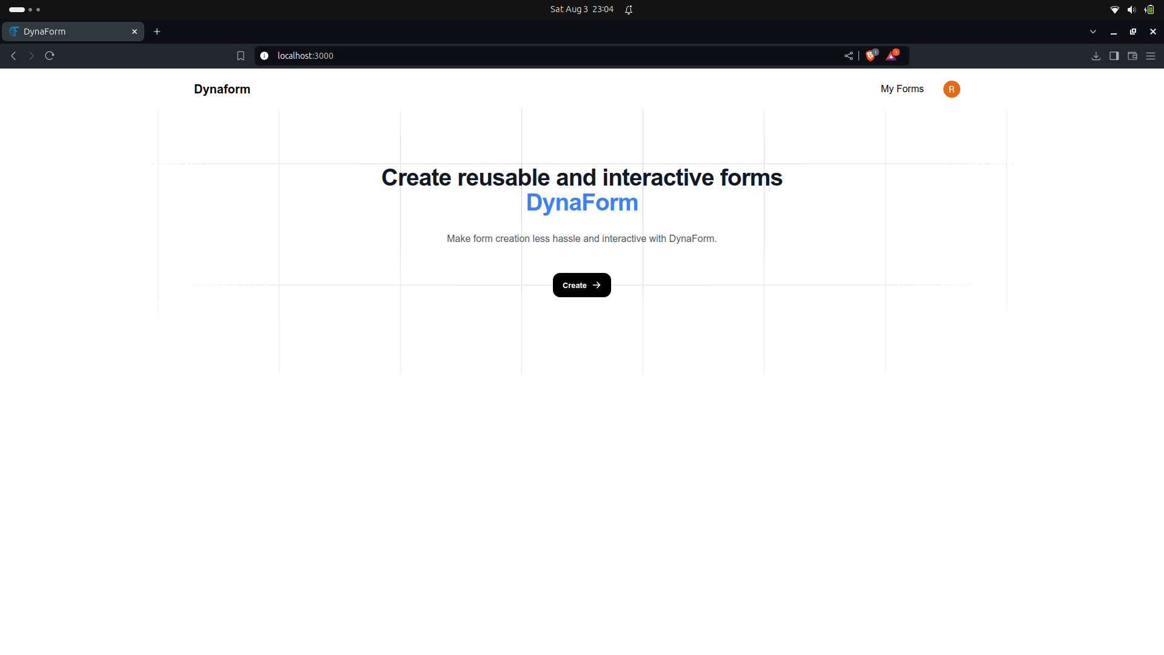Open the browser hamburger main menu

1151,56
